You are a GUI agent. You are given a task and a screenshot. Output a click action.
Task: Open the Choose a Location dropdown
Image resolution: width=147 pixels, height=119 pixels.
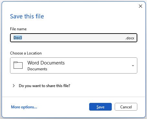click(x=74, y=65)
